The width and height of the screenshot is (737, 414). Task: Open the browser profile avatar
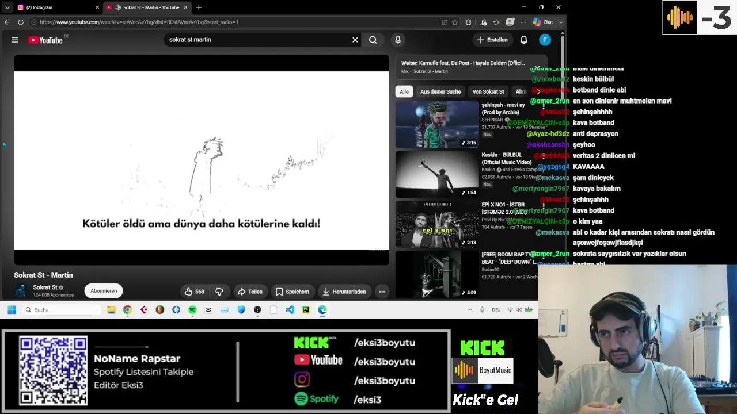tap(510, 22)
